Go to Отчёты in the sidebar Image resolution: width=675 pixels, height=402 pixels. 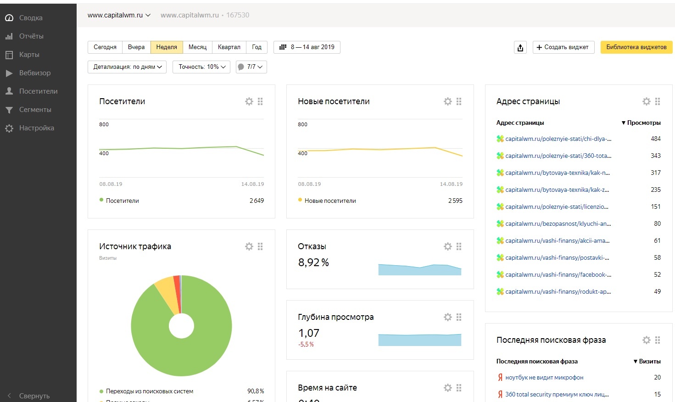pos(31,36)
